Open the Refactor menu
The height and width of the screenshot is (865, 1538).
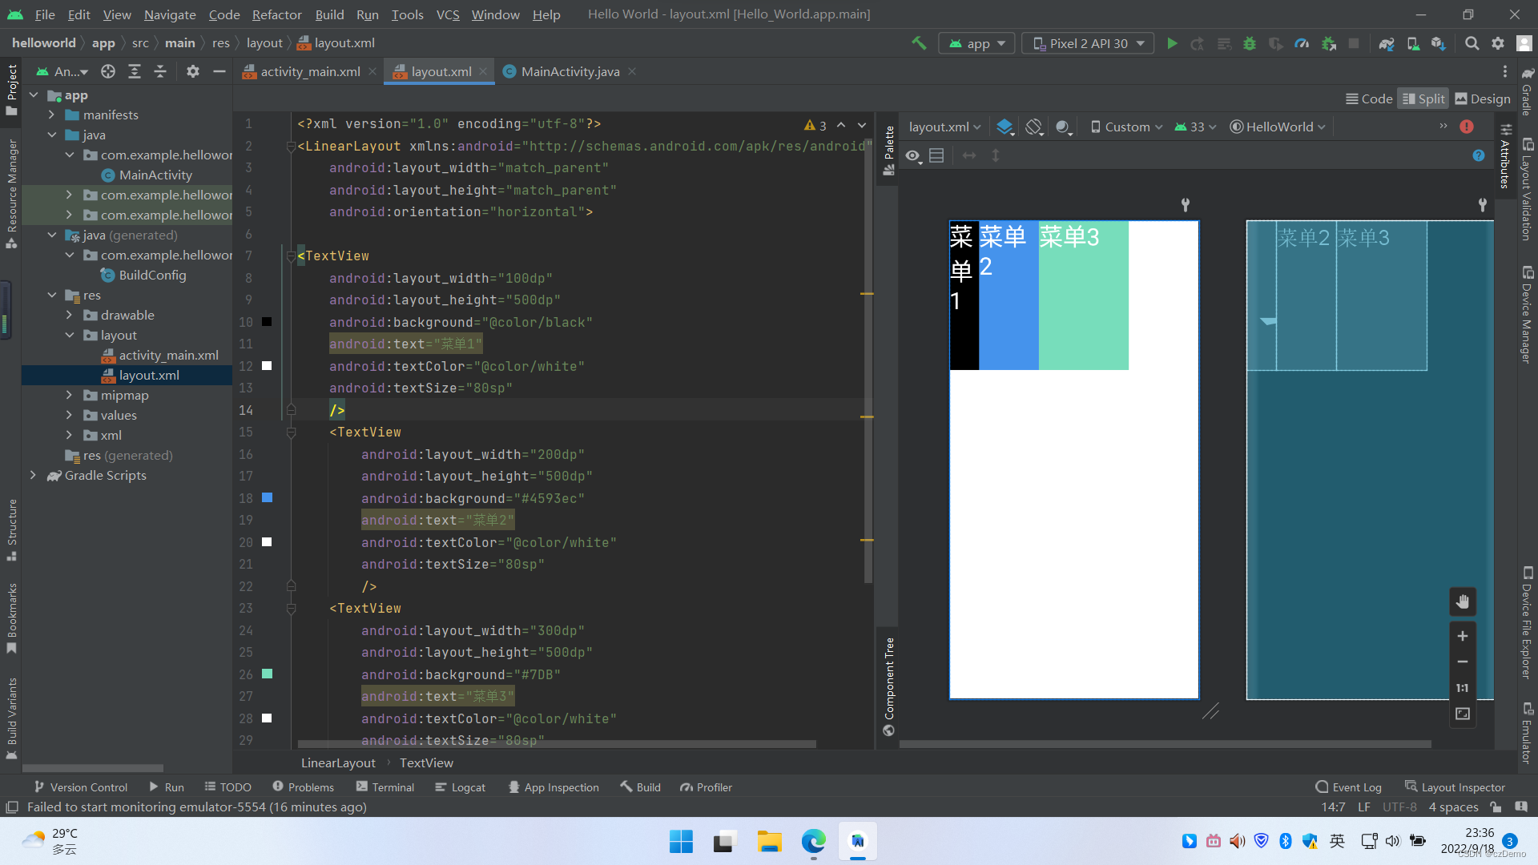coord(276,14)
